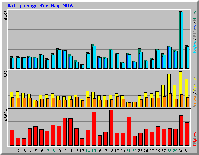Click the 887 y-axis label

pyautogui.click(x=6, y=74)
